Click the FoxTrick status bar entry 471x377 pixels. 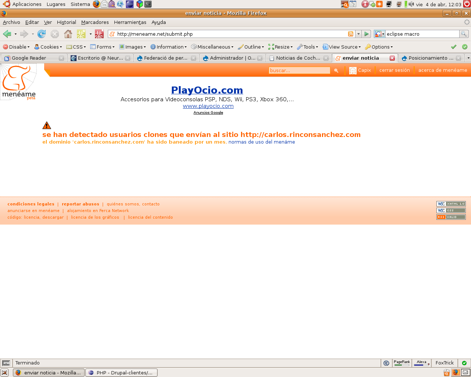point(445,363)
